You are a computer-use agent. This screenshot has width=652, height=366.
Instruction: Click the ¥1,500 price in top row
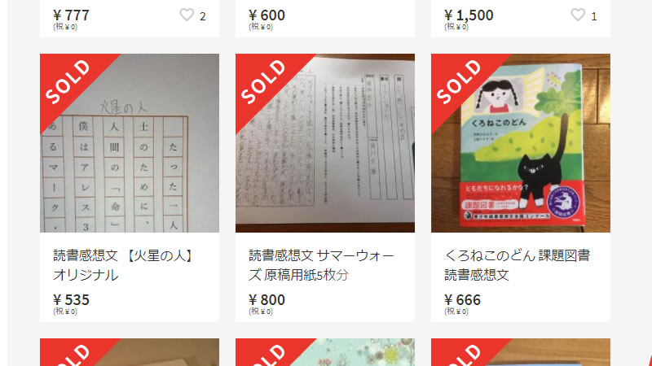[x=469, y=15]
